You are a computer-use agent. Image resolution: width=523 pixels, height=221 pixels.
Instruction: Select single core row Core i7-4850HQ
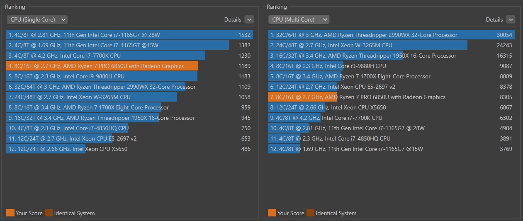[x=129, y=128]
